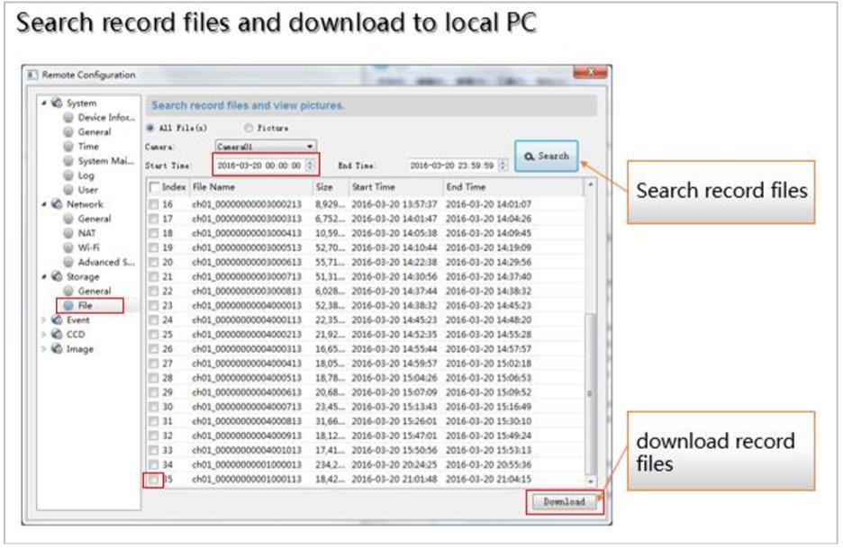Click the CCD globe icon

(57, 334)
